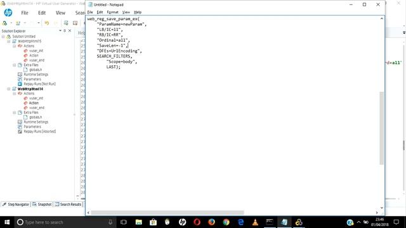This screenshot has width=406, height=228.
Task: Open Microsoft Edge from taskbar
Action: 241,222
